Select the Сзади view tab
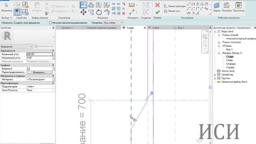Viewport: 256px width, 144px height. (x=130, y=28)
